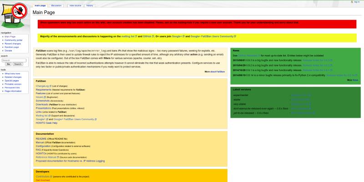Switch to the view source tab

click(x=75, y=5)
